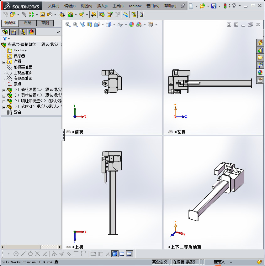265x266 pixels.
Task: Click the isometric viewport model
Action: click(x=217, y=191)
